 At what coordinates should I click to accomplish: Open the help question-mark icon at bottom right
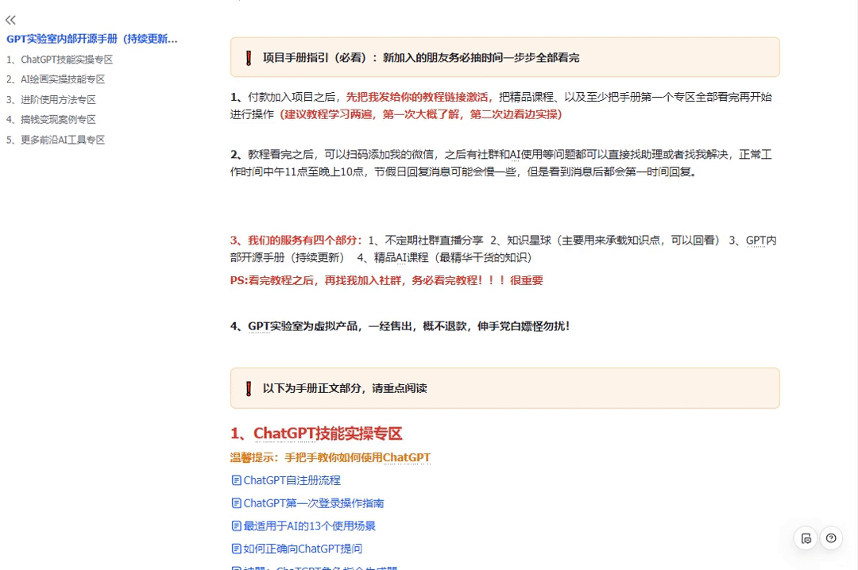[831, 537]
